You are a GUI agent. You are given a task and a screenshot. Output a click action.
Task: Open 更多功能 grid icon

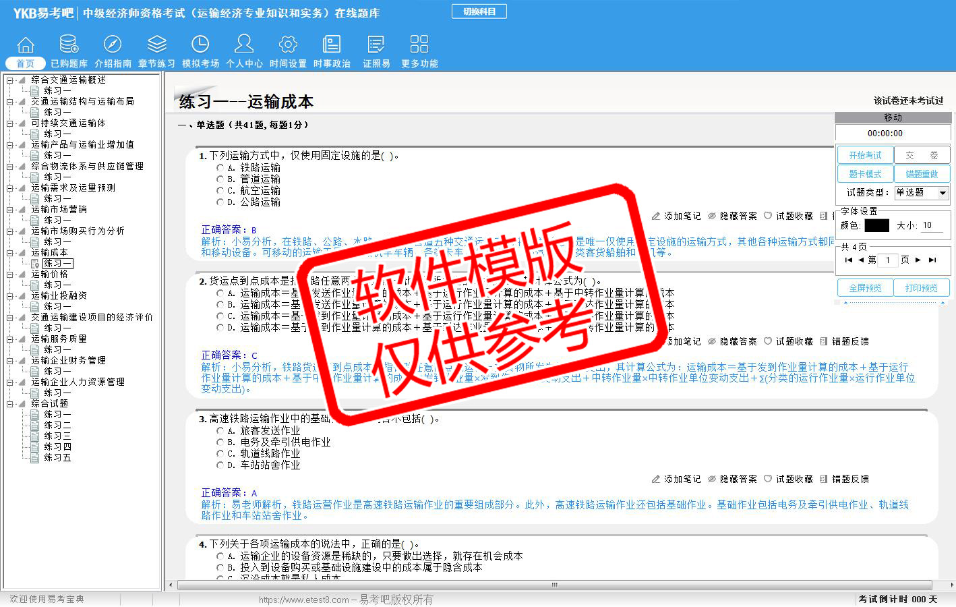(419, 45)
